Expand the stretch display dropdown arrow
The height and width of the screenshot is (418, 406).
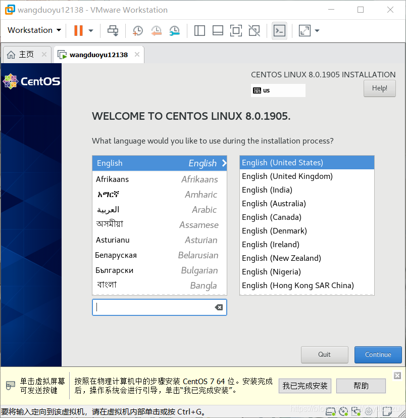coord(317,30)
